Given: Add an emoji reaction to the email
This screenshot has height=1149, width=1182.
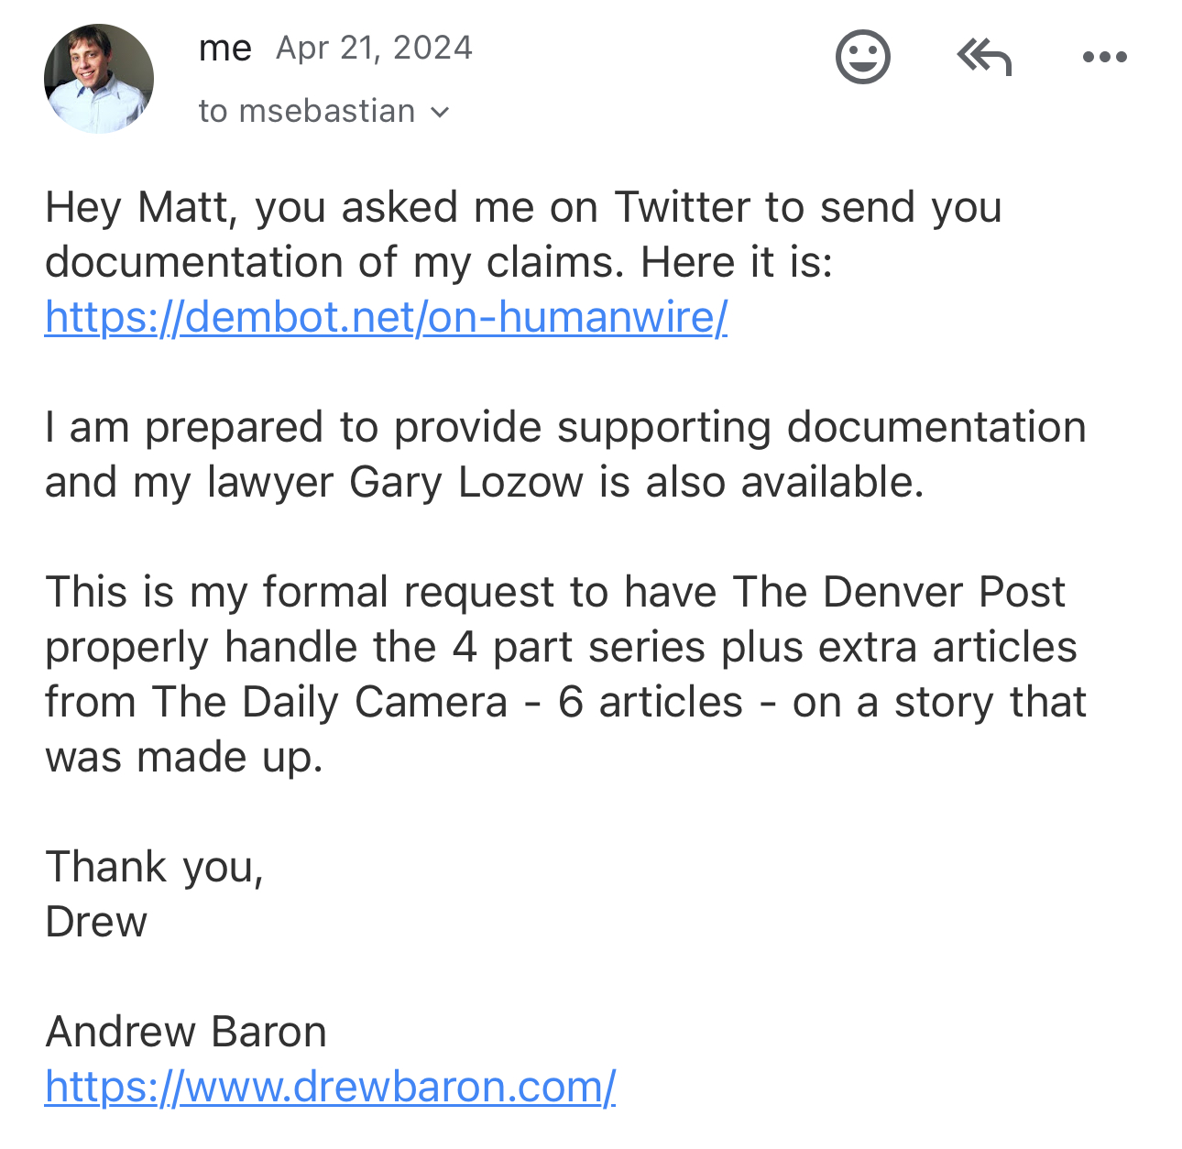Looking at the screenshot, I should coord(862,57).
